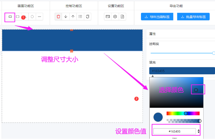Move element up with arrow icon
This screenshot has height=139, width=215.
coord(73,17)
